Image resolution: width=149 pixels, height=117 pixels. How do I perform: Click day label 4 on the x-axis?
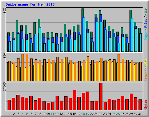point(23,114)
